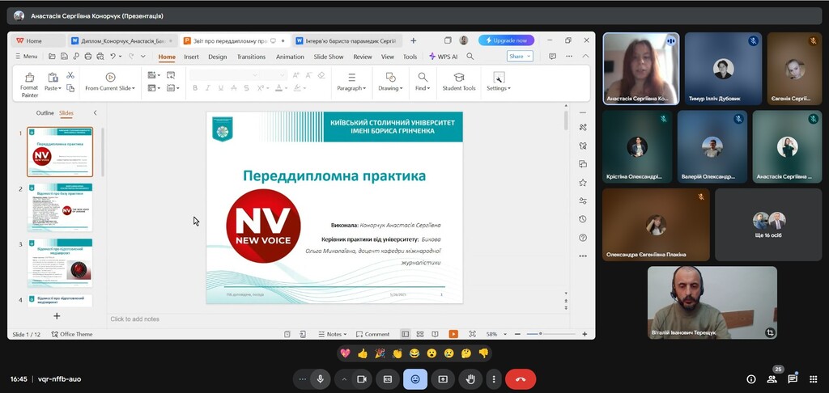Click the red leave call button
Image resolution: width=829 pixels, height=393 pixels.
click(520, 378)
